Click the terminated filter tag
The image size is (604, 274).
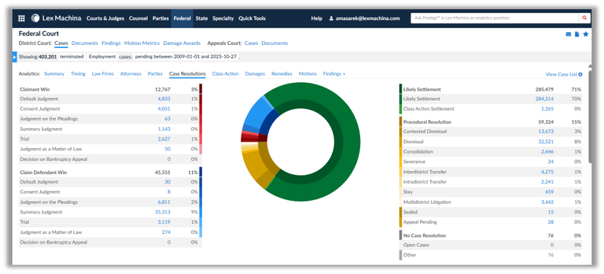[x=72, y=57]
